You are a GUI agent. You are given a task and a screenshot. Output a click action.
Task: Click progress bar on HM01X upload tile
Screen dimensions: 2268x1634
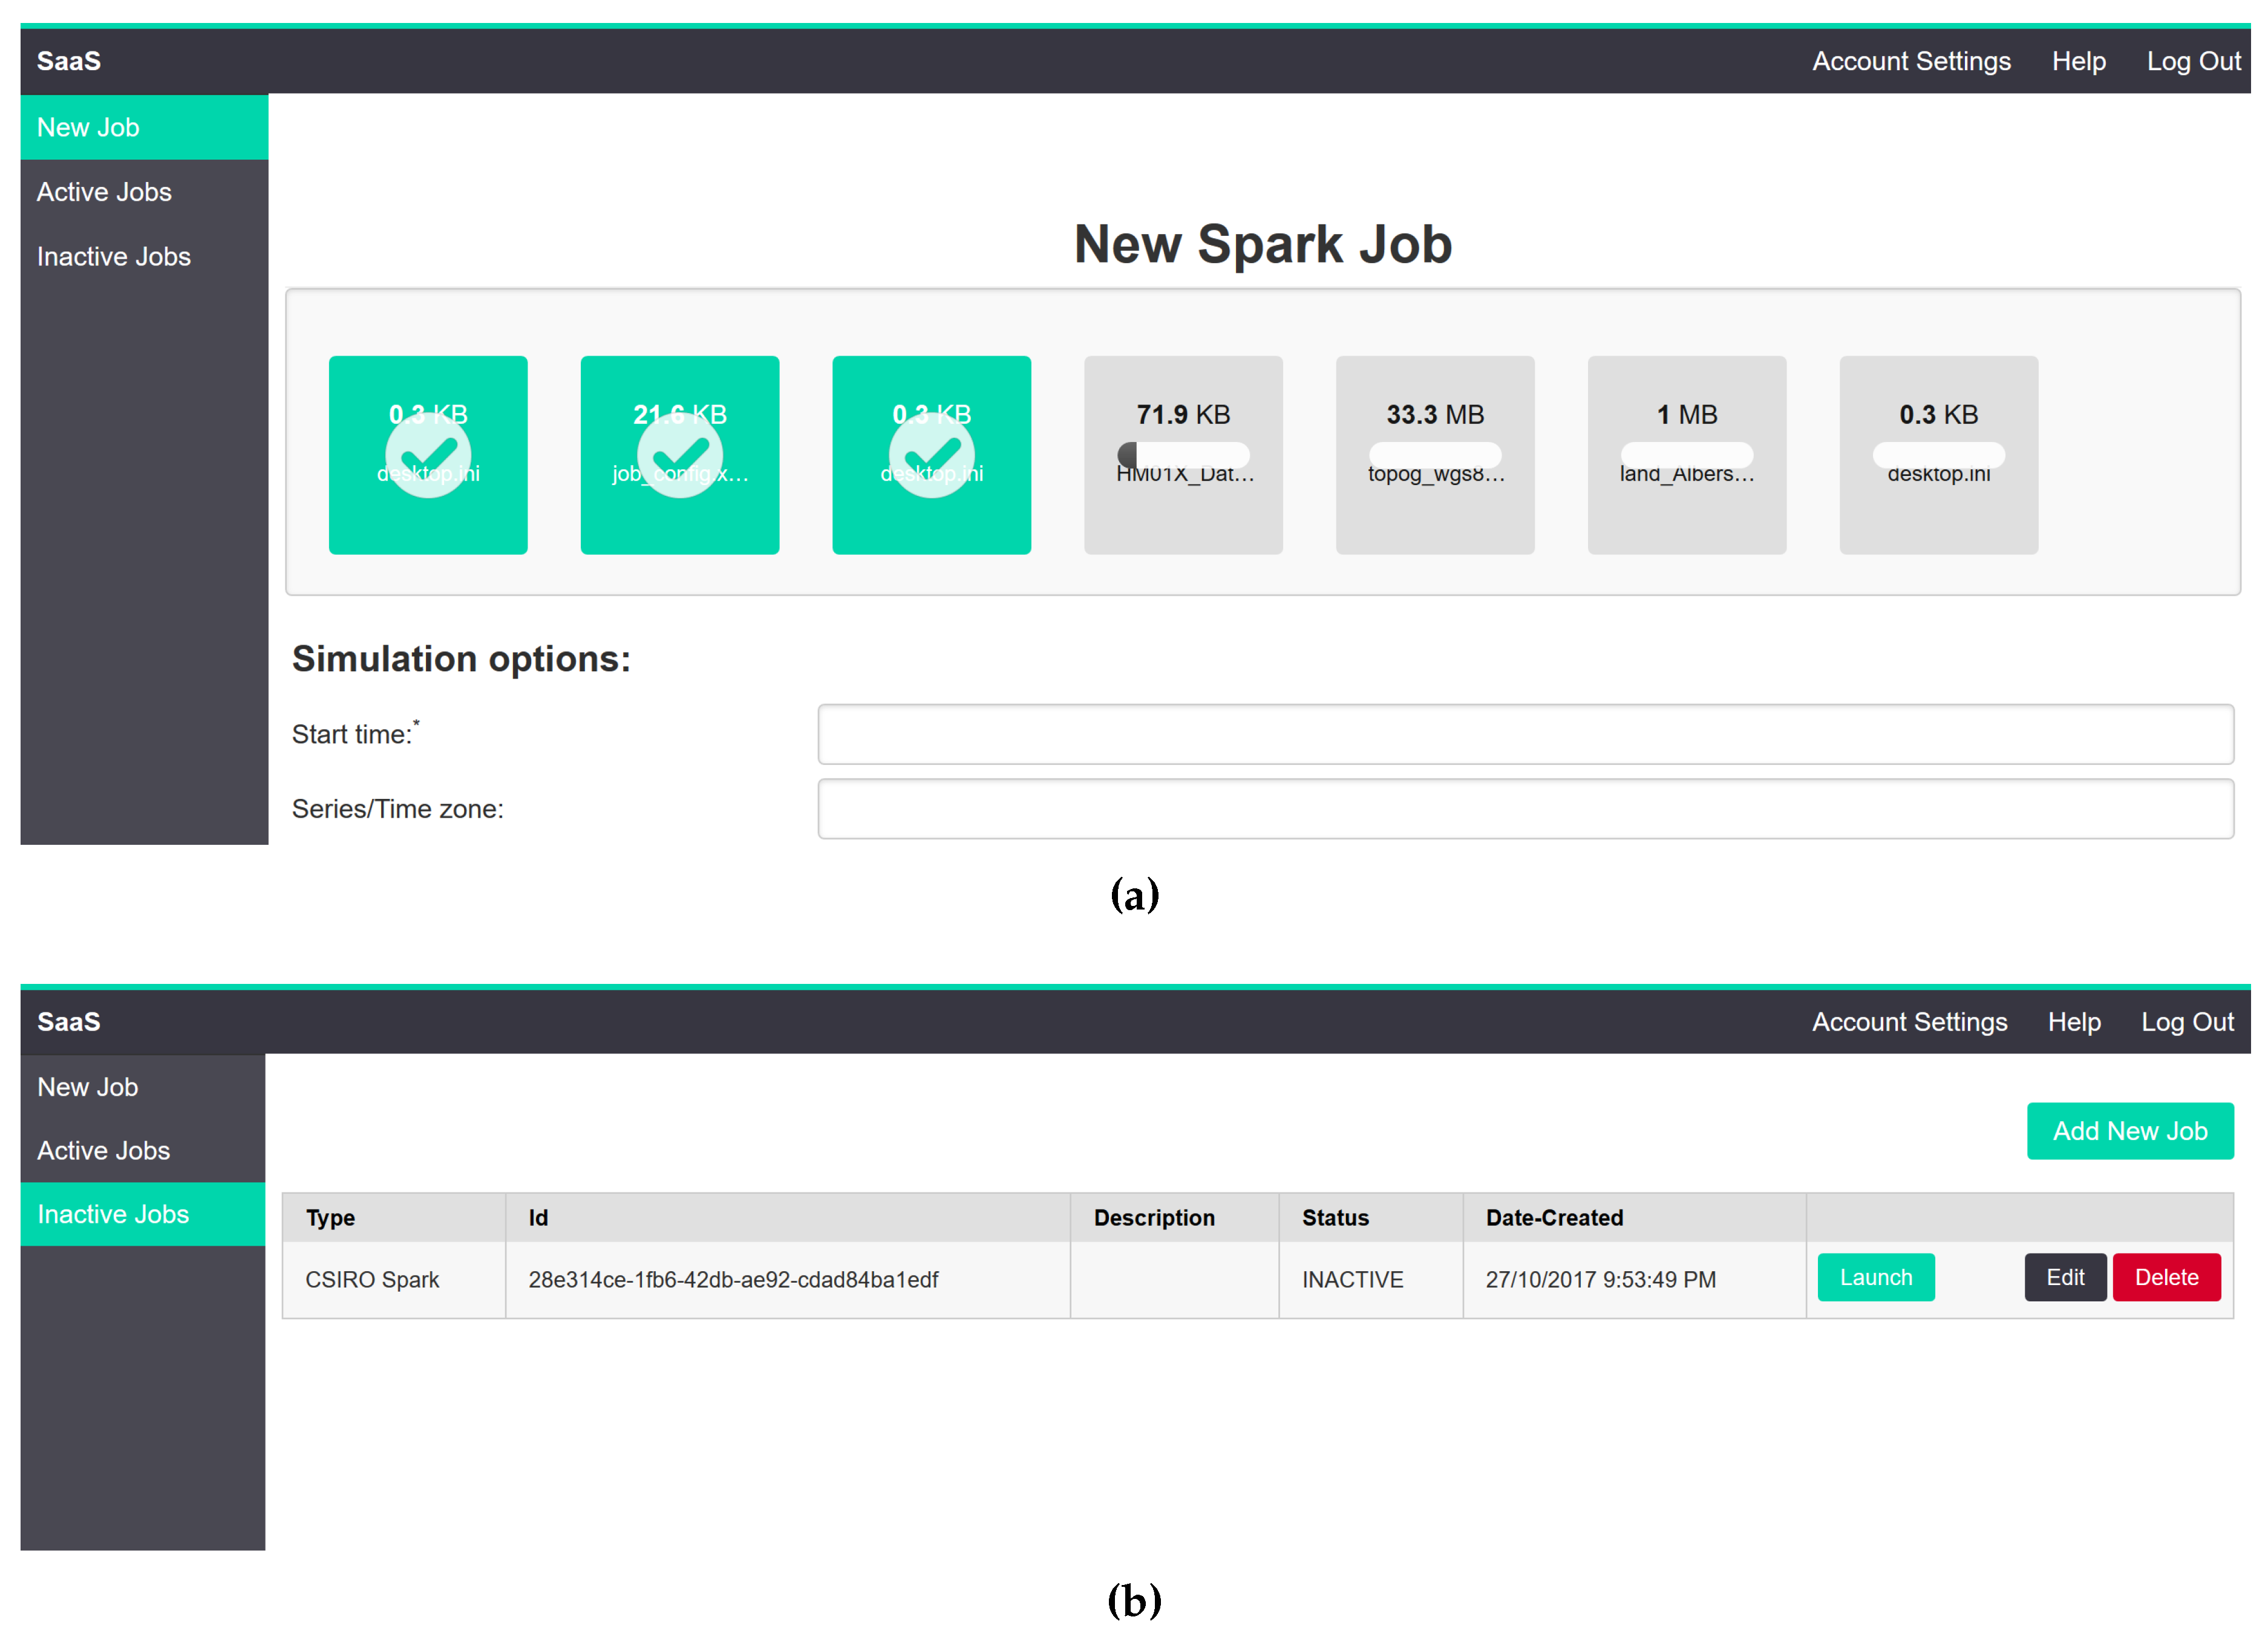[1183, 455]
